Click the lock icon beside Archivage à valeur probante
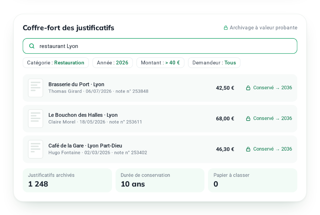 (x=226, y=28)
